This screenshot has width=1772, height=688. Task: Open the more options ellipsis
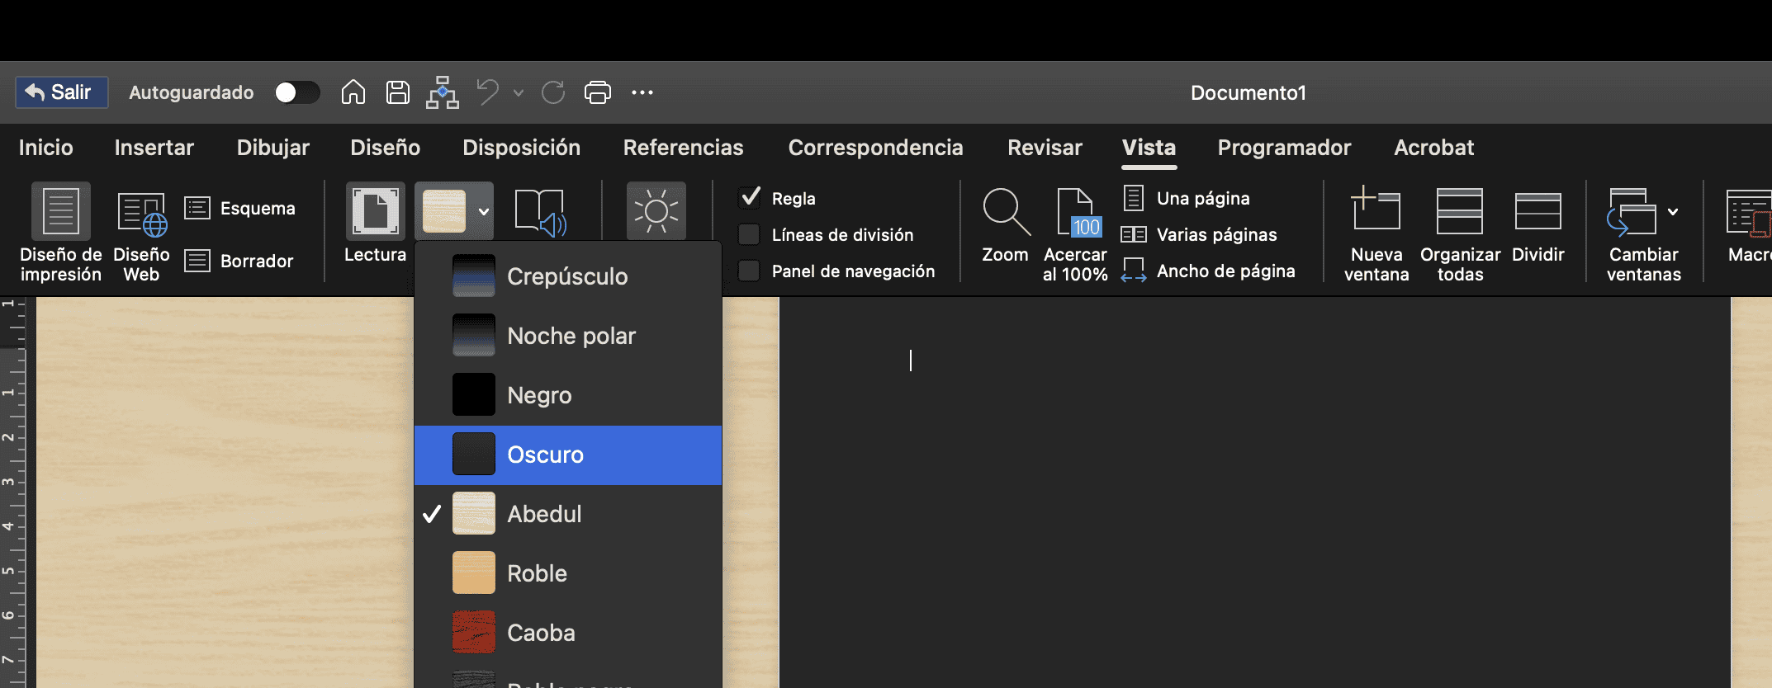point(642,92)
